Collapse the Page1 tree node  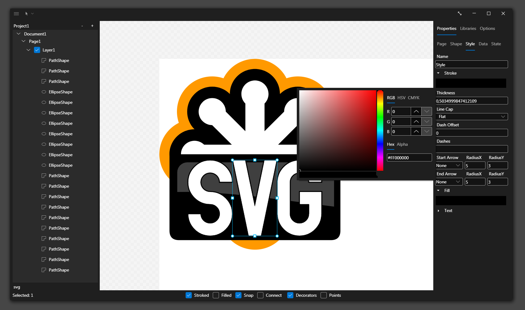[x=23, y=41]
